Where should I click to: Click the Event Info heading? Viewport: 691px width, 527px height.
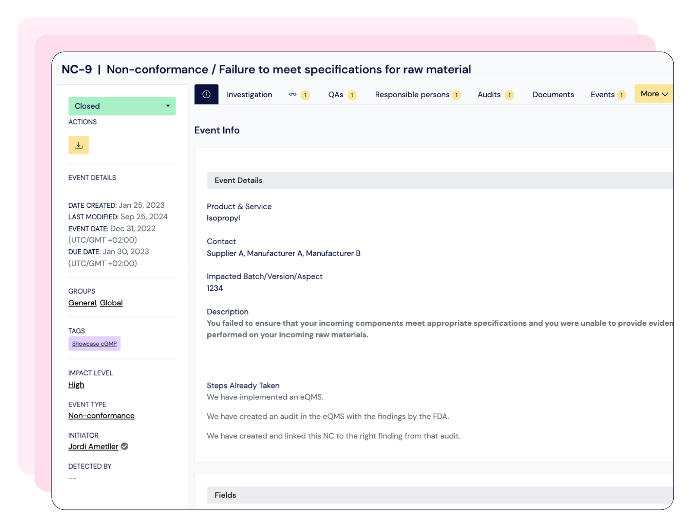pyautogui.click(x=217, y=130)
